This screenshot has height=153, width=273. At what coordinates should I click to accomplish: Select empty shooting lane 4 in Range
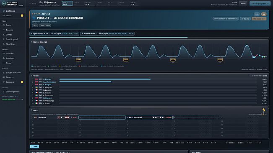197,117
